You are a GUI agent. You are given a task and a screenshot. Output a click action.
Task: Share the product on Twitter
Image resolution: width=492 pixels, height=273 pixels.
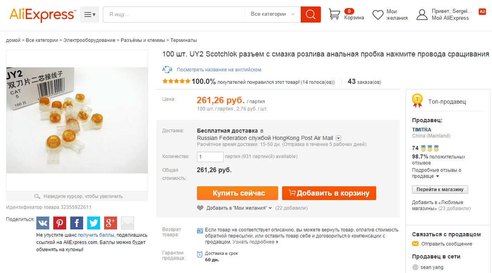click(x=94, y=223)
